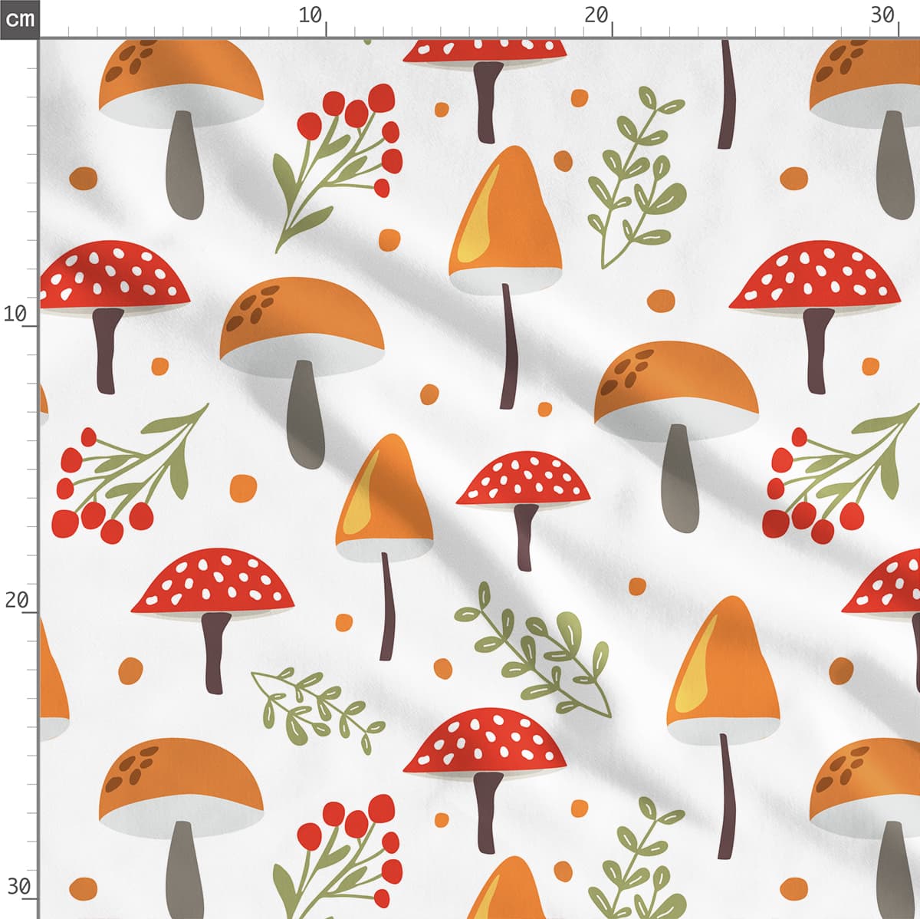The width and height of the screenshot is (920, 919).
Task: Click the 20 mark on vertical ruler
Action: pyautogui.click(x=16, y=600)
